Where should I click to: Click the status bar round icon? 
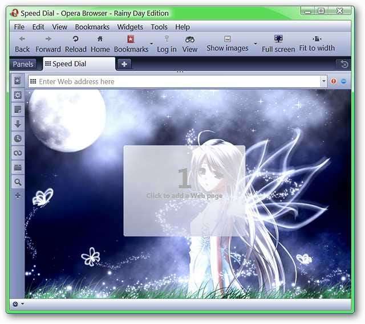15,304
